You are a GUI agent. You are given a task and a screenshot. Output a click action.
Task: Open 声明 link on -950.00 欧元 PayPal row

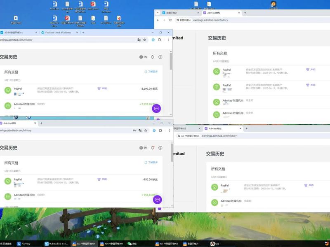click(102, 179)
